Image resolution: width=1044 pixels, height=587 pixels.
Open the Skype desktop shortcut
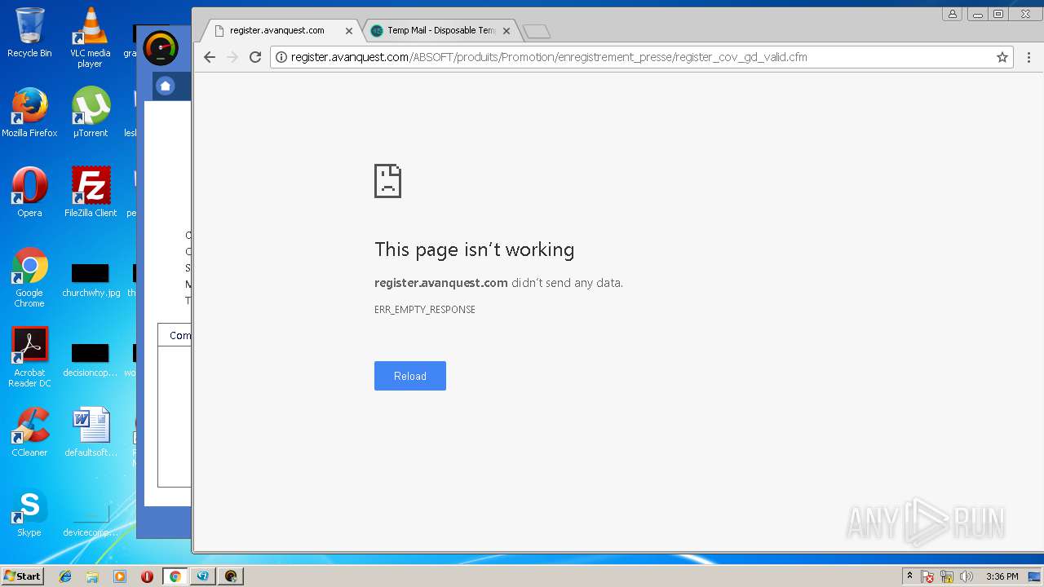(x=29, y=512)
